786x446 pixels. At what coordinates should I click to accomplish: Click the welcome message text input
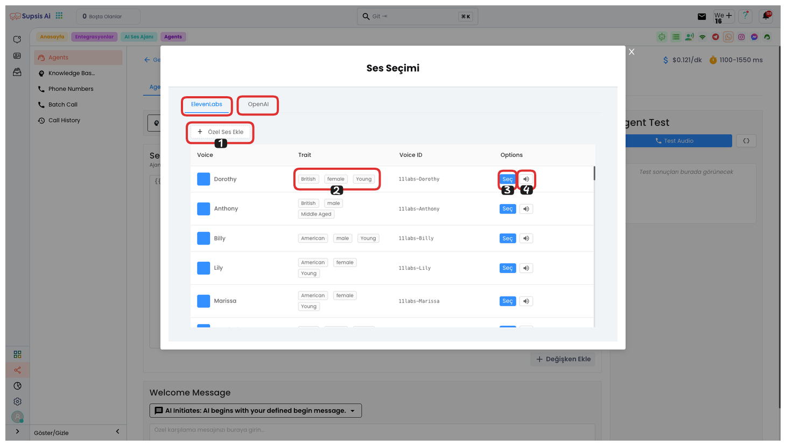click(372, 431)
